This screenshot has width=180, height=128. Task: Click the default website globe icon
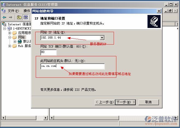tap(20, 42)
